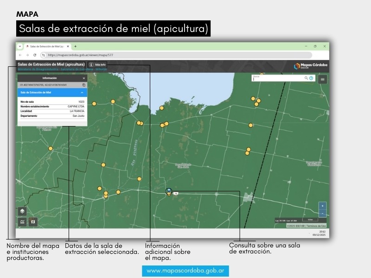Zoom in with the plus button
Viewport: 371px width, 278px height.
322,205
